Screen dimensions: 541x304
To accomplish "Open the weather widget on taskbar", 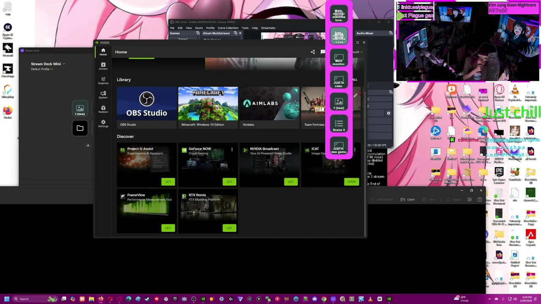I will click(461, 299).
